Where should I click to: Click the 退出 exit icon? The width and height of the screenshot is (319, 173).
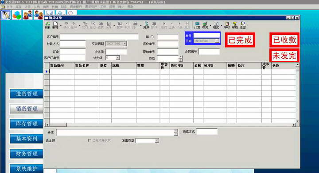point(242,25)
